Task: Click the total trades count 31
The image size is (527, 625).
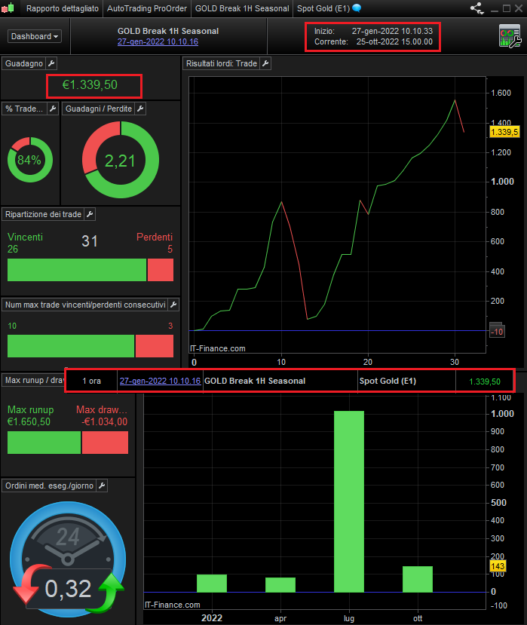Action: point(90,241)
